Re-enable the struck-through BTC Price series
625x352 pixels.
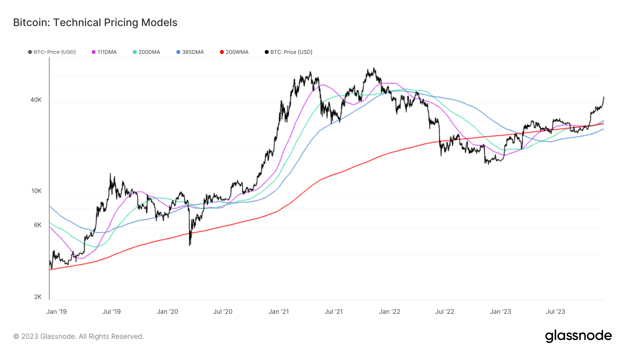55,52
